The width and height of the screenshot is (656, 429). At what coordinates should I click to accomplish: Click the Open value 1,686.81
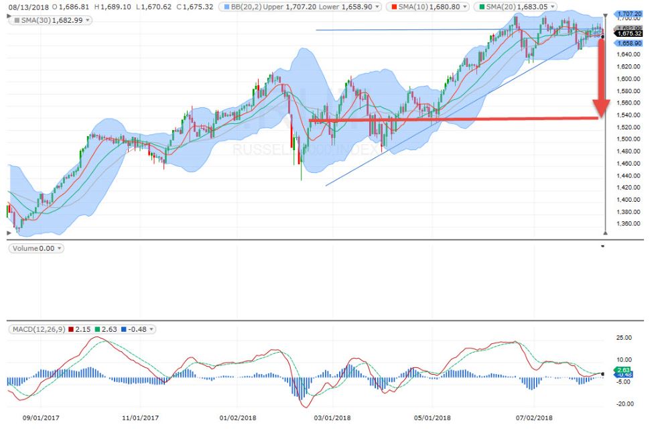[x=74, y=7]
